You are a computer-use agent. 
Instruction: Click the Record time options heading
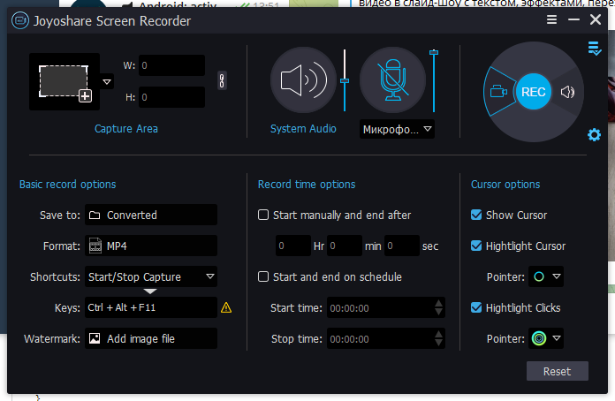click(x=307, y=185)
